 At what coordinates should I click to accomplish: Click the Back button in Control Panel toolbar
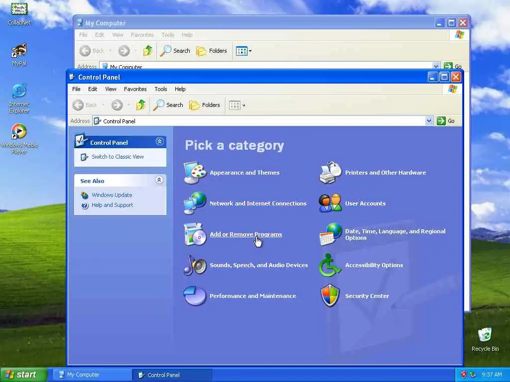85,105
